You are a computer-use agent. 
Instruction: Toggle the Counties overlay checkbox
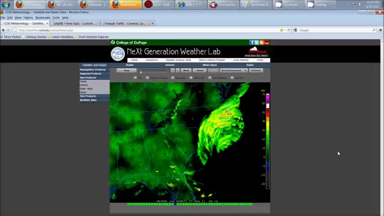click(173, 78)
